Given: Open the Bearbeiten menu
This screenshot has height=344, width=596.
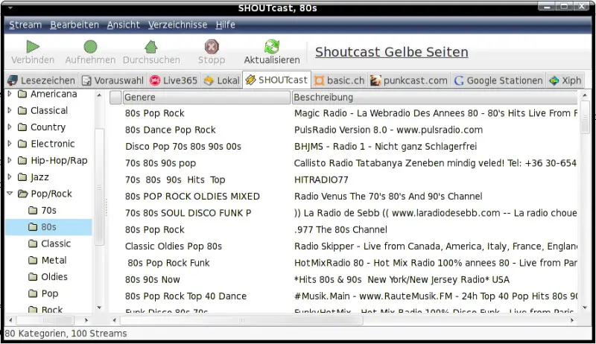Looking at the screenshot, I should coord(74,25).
